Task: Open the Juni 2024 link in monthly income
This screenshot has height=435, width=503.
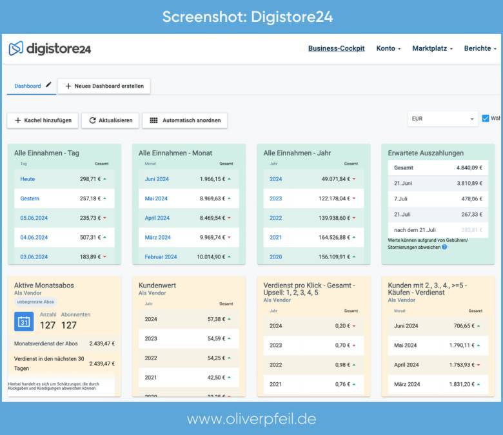Action: (x=157, y=179)
